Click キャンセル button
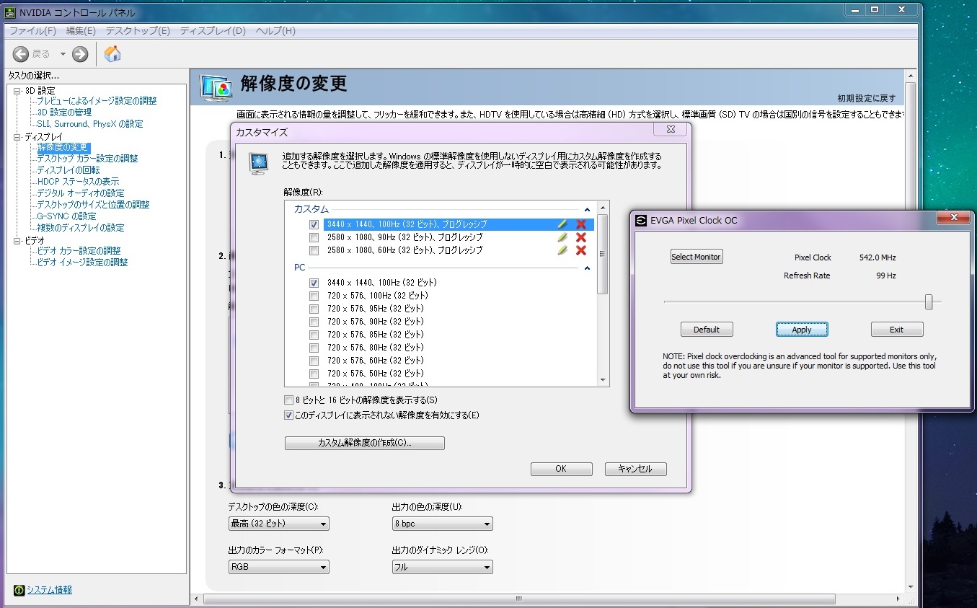The width and height of the screenshot is (977, 608). (x=636, y=469)
